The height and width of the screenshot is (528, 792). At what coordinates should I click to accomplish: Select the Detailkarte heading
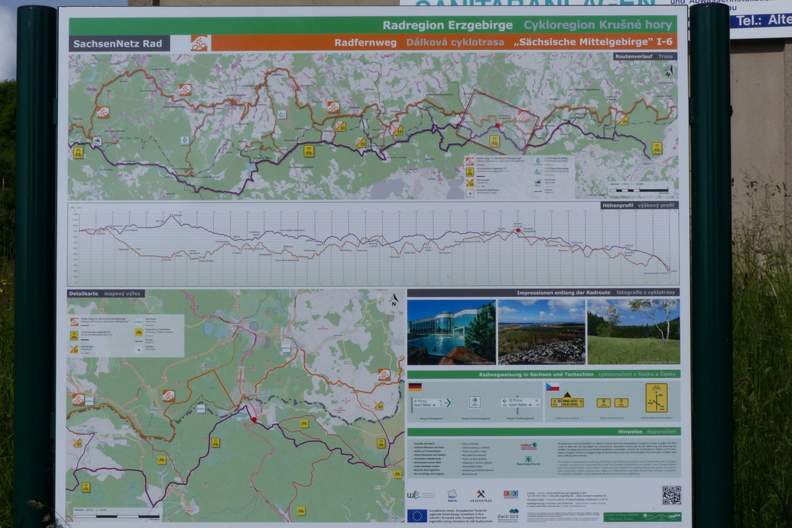(83, 293)
